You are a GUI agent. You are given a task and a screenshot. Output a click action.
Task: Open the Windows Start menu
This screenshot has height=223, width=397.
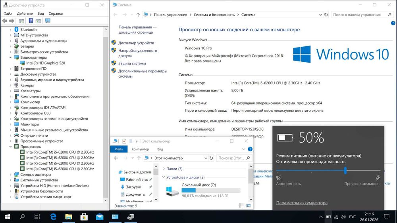coord(7,217)
